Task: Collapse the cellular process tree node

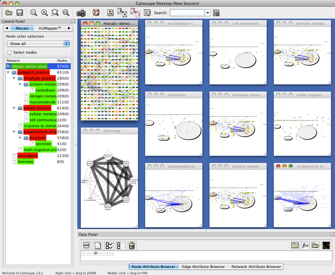Action: tap(14, 109)
